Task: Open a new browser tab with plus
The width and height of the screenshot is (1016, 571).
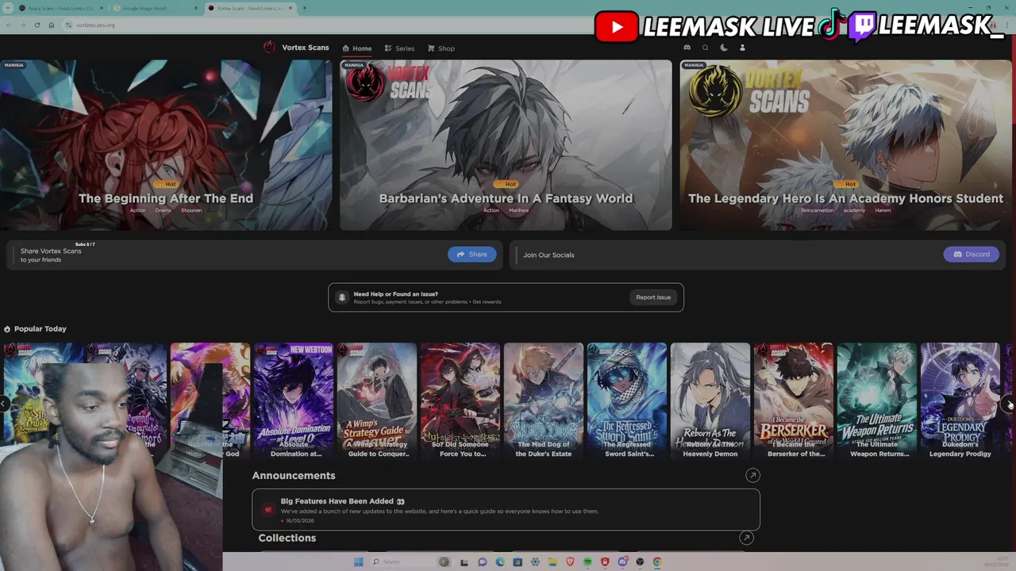Action: pos(305,8)
